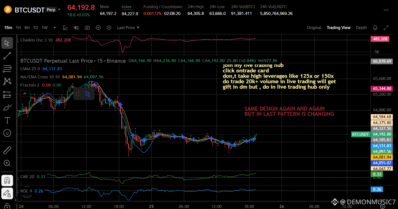Click the blue 64,131.83 LSMA price label

click(x=382, y=146)
